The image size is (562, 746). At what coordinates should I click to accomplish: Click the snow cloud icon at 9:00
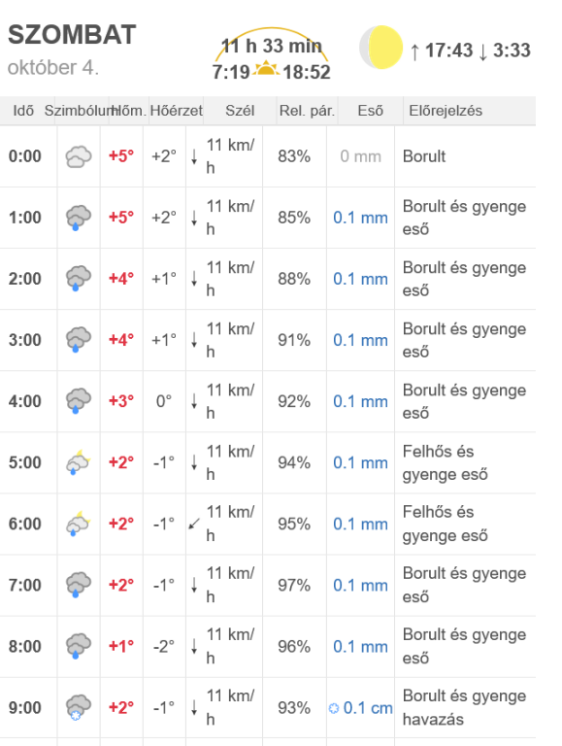79,707
